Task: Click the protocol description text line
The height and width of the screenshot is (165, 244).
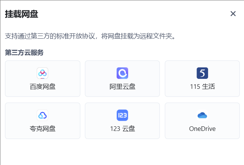Action: (x=90, y=36)
